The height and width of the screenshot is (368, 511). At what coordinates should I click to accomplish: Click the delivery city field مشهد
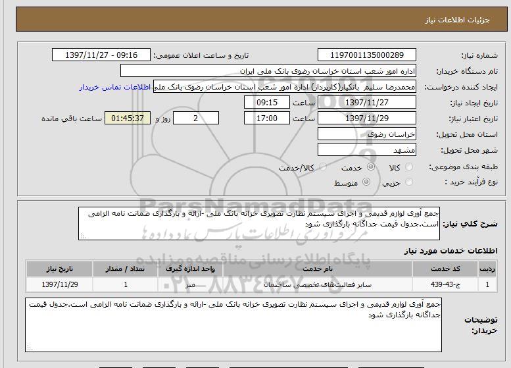[x=367, y=150]
